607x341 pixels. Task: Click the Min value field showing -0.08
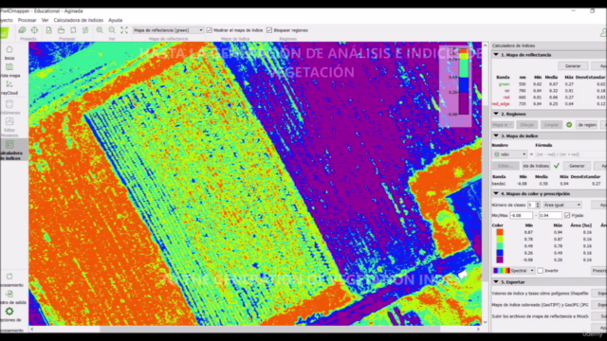coord(521,215)
